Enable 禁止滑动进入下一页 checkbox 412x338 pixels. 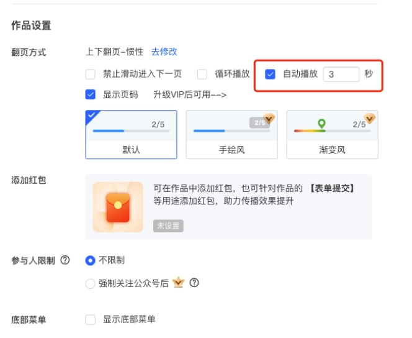pyautogui.click(x=91, y=74)
